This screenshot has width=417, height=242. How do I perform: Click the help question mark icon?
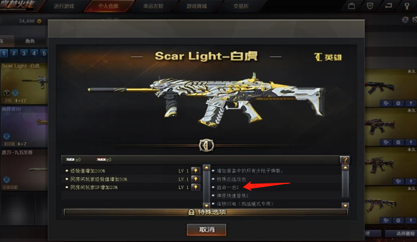point(345,160)
